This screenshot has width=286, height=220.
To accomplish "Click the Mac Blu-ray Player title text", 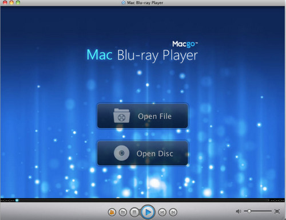I will [142, 56].
